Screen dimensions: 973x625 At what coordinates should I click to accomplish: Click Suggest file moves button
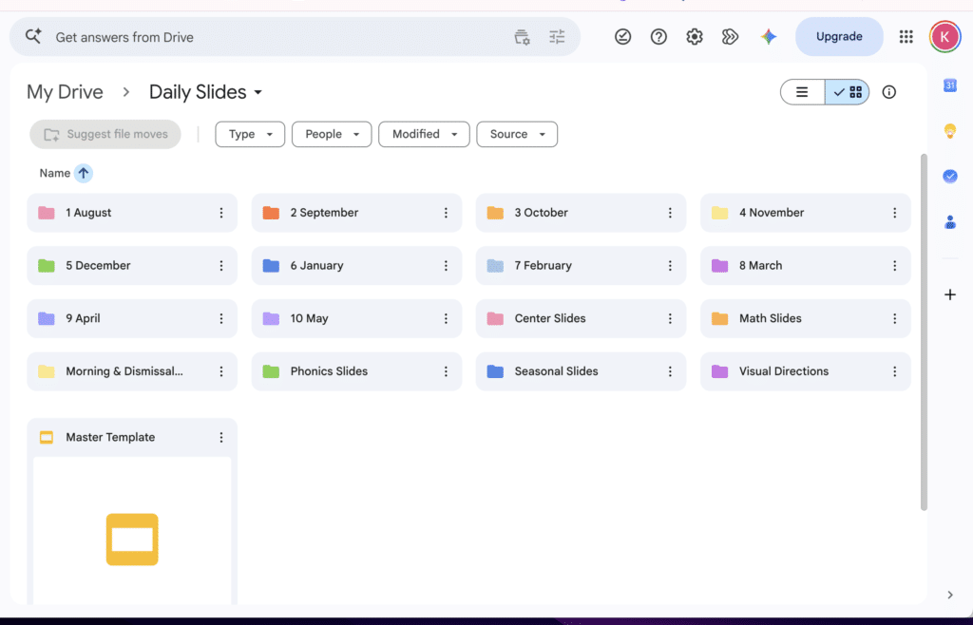click(x=105, y=135)
